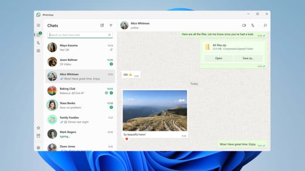
Task: Click Alice Whitman name in chat header
Action: (x=140, y=23)
